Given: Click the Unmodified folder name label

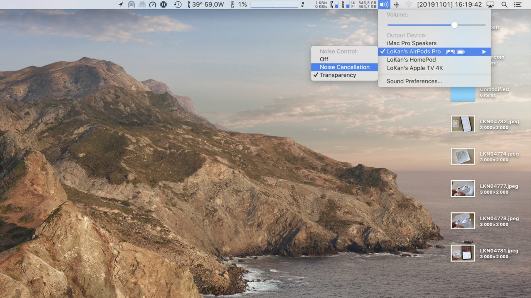Looking at the screenshot, I should [x=494, y=89].
